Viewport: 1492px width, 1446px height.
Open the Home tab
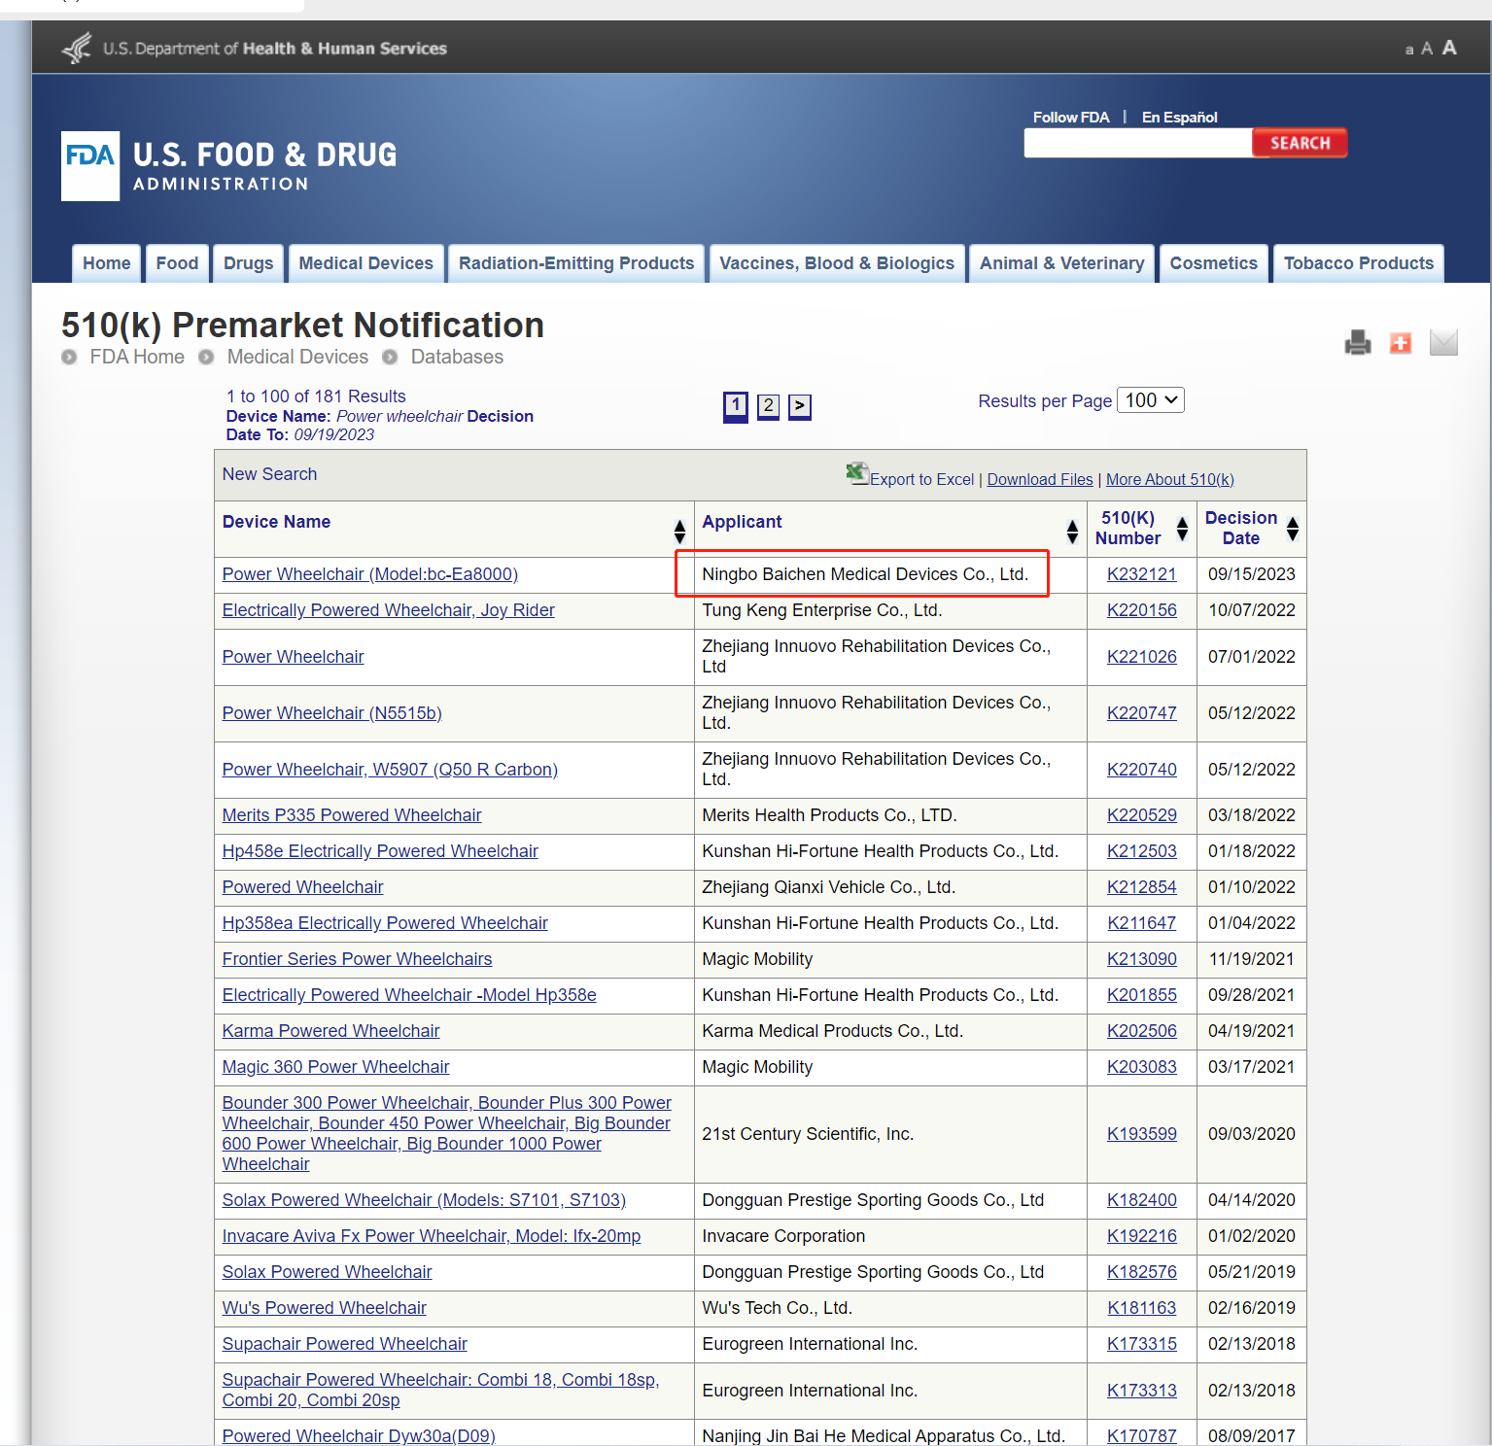107,263
